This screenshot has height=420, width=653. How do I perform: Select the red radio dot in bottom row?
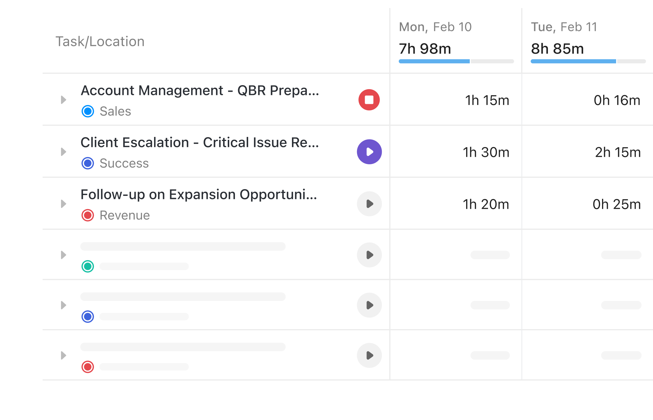(88, 367)
